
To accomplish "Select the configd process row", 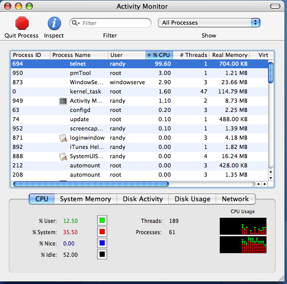I will tap(139, 110).
